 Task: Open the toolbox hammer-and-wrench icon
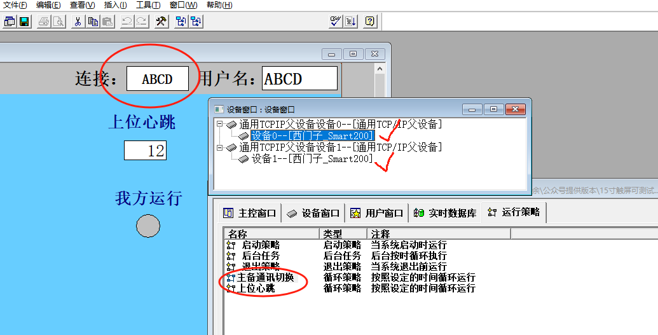pos(161,22)
